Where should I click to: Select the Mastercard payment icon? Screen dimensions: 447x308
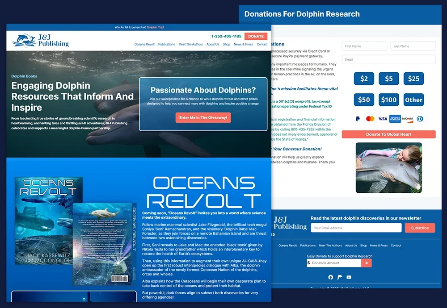pos(370,119)
